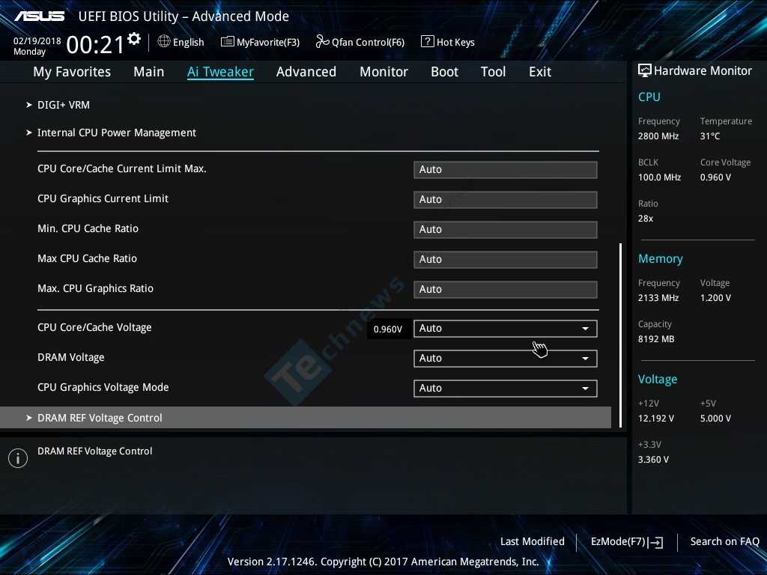767x575 pixels.
Task: Open the Monitor tab
Action: (383, 72)
